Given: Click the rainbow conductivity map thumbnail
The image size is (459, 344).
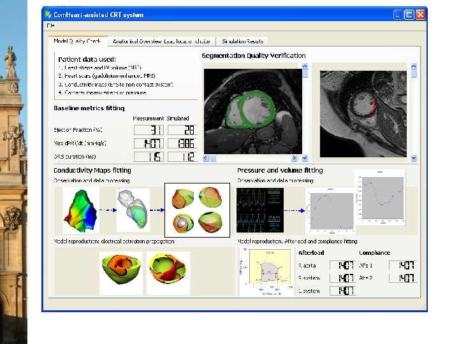Looking at the screenshot, I should (81, 210).
